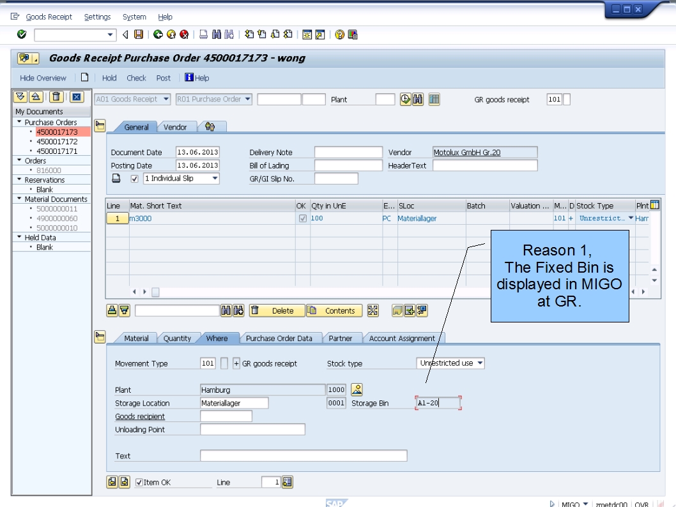Click the line selection icon beside Line field

pos(288,482)
